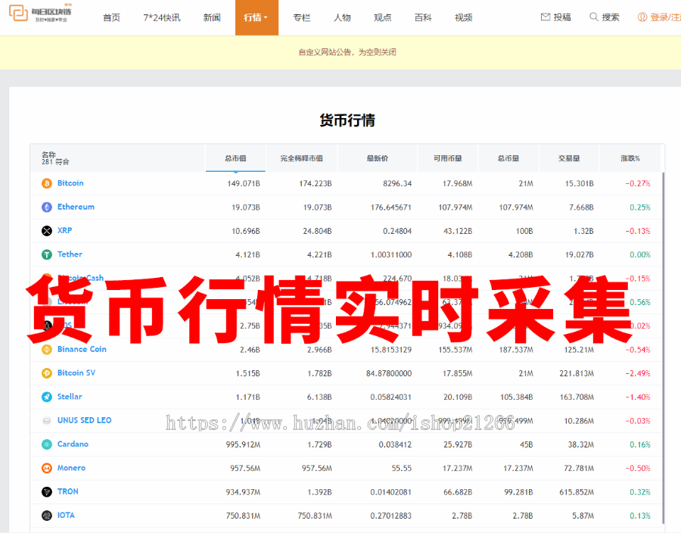Image resolution: width=681 pixels, height=533 pixels.
Task: Click the Ethereum currency icon
Action: [46, 207]
